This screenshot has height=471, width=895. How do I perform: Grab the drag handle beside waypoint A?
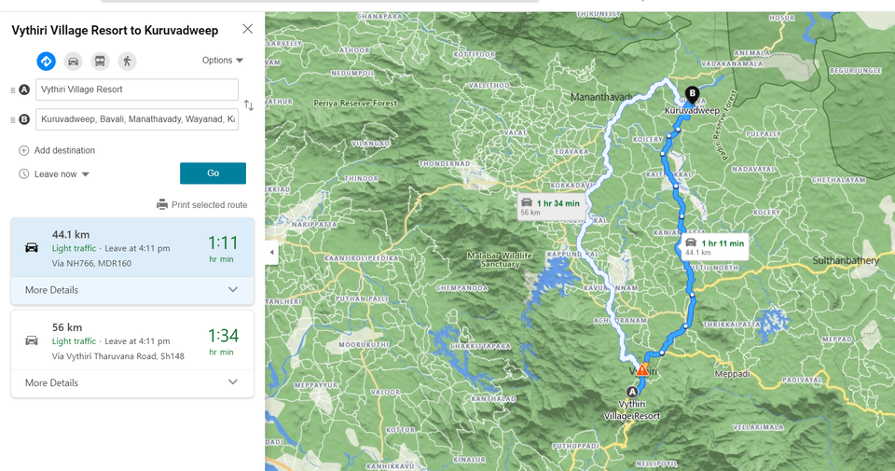(12, 90)
